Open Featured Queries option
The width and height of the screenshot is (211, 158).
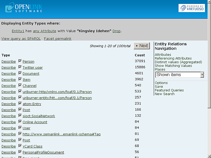pos(169,90)
